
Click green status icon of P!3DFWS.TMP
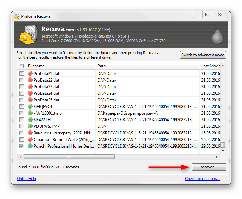click(x=30, y=126)
